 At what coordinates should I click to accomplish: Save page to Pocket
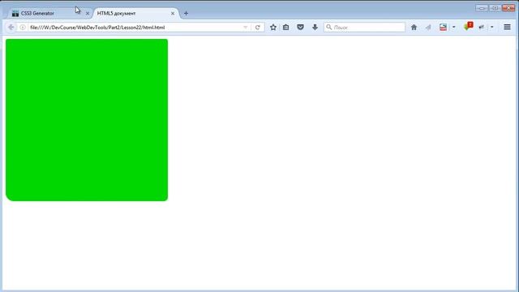tap(300, 28)
